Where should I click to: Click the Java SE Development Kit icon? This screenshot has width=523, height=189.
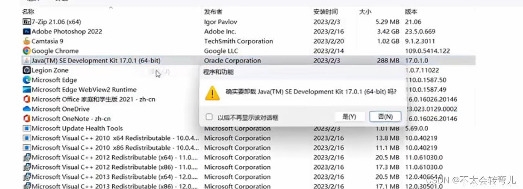(26, 60)
